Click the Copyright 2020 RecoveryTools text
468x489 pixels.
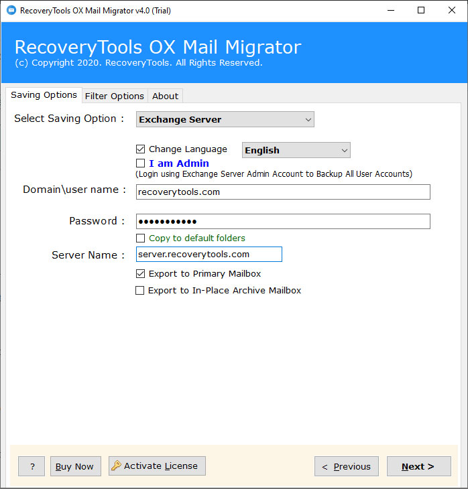139,63
